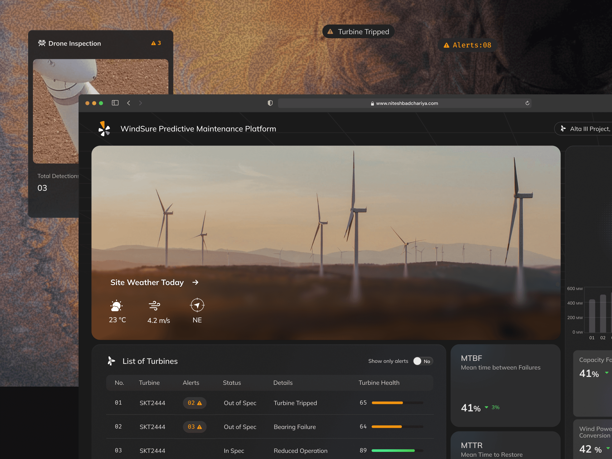The image size is (612, 459).
Task: Click the compass wind direction icon
Action: [197, 305]
